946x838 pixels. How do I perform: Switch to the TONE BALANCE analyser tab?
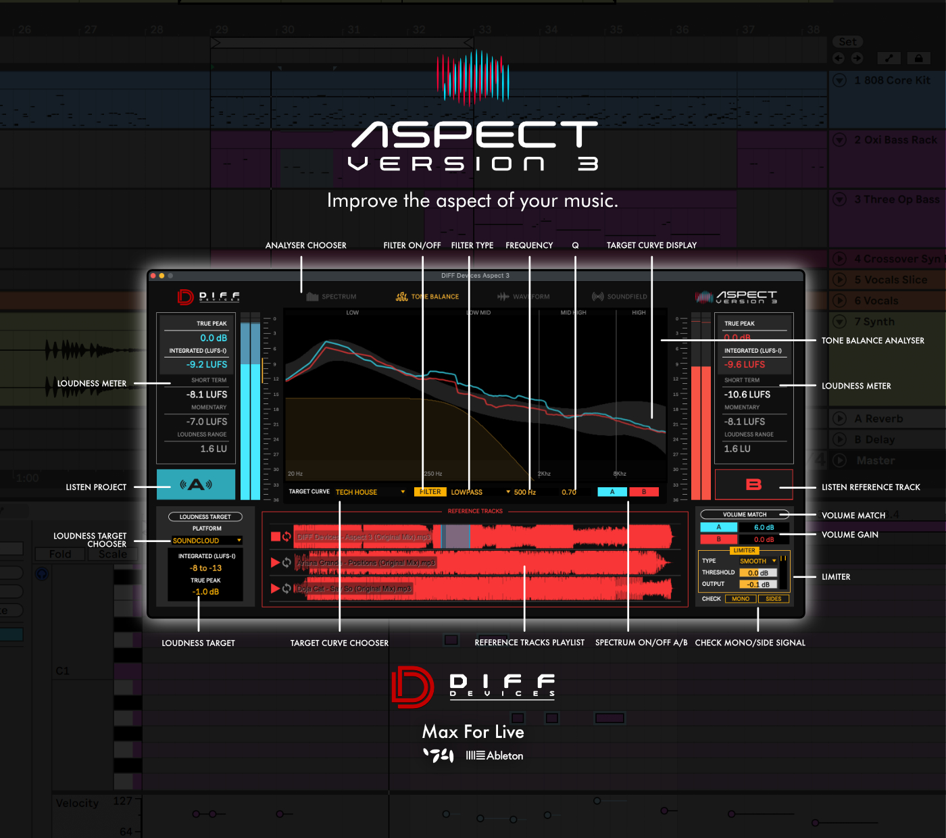tap(427, 297)
